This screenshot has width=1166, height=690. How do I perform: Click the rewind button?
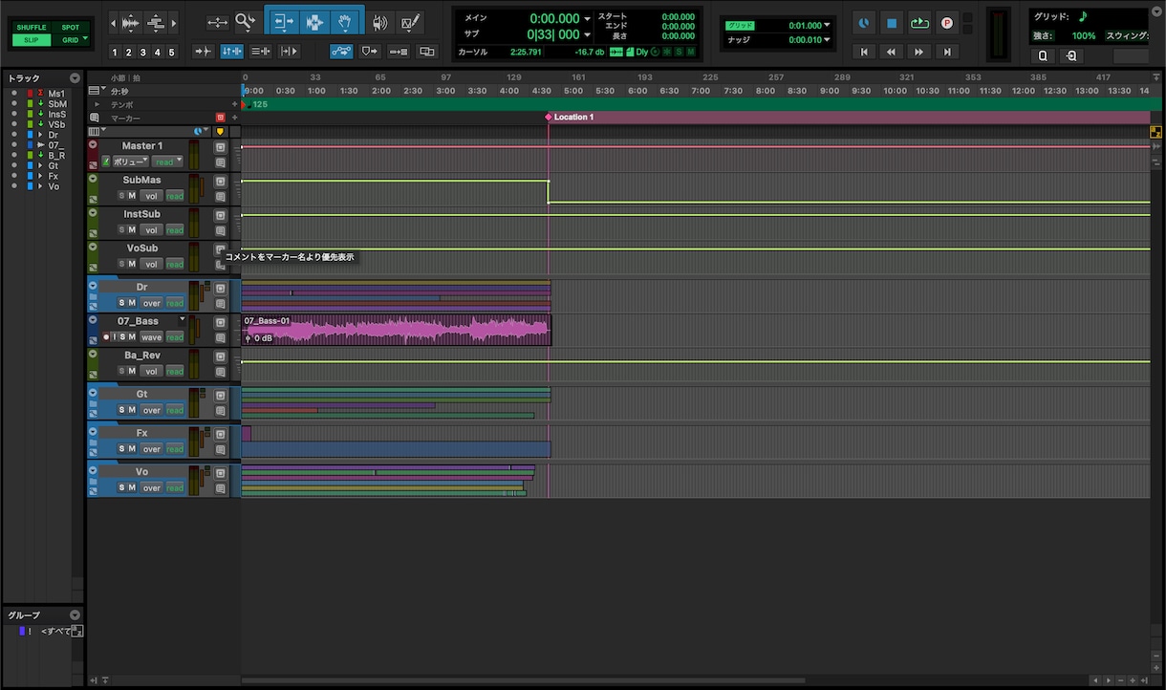(x=891, y=52)
